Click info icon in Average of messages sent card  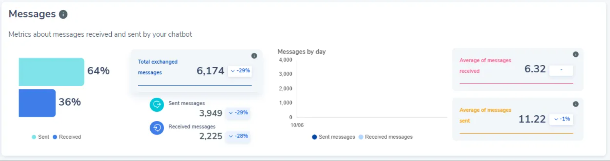[576, 104]
